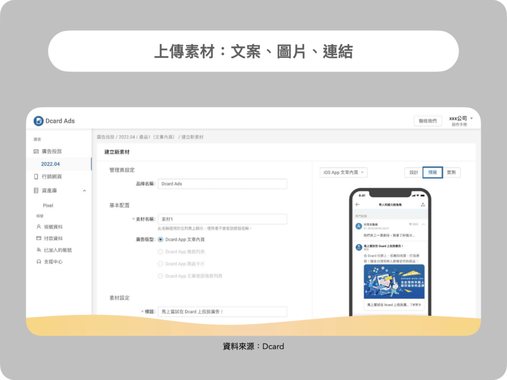The height and width of the screenshot is (380, 507).
Task: Open the xxx公司 account dropdown
Action: coord(461,118)
